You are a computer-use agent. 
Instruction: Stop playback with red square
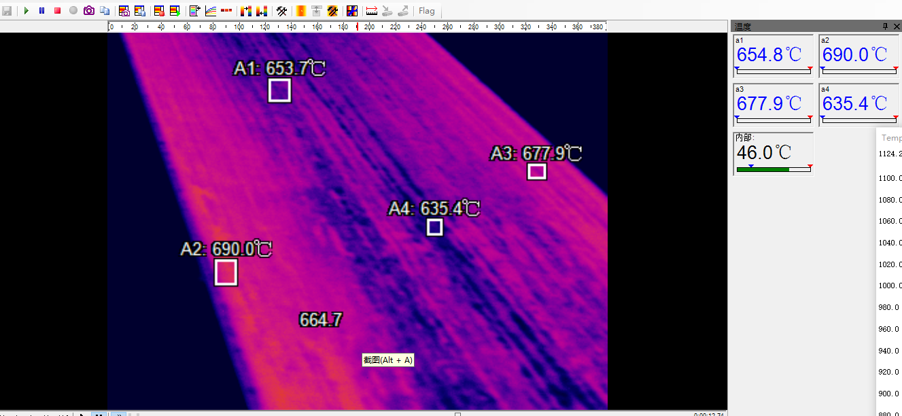click(58, 11)
